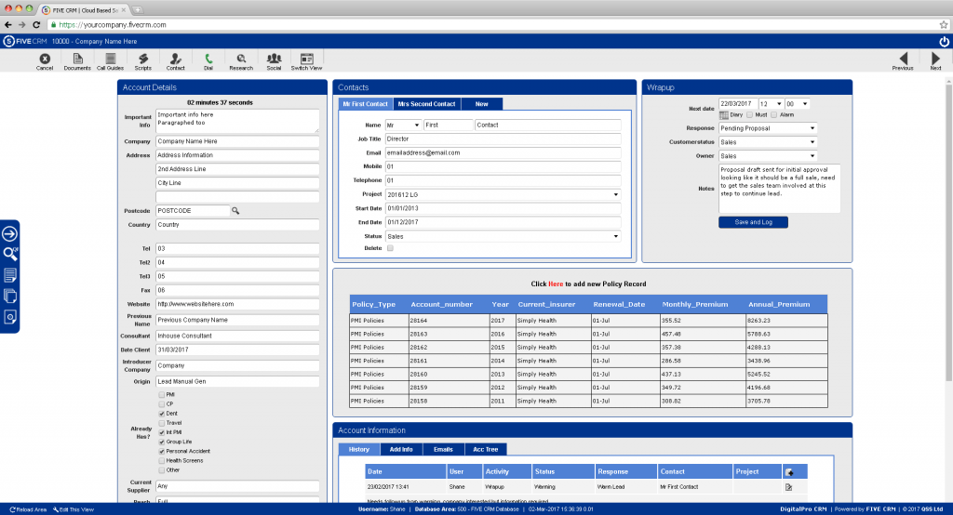The image size is (953, 515).
Task: Click the browser back arrow
Action: coord(7,25)
